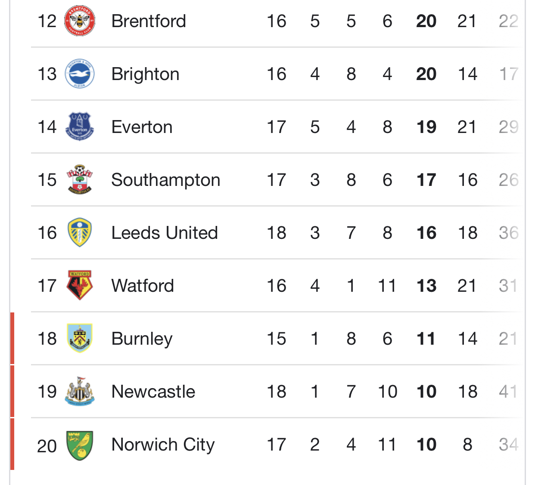This screenshot has width=535, height=485.
Task: Select the Leeds United team name
Action: [x=165, y=233]
